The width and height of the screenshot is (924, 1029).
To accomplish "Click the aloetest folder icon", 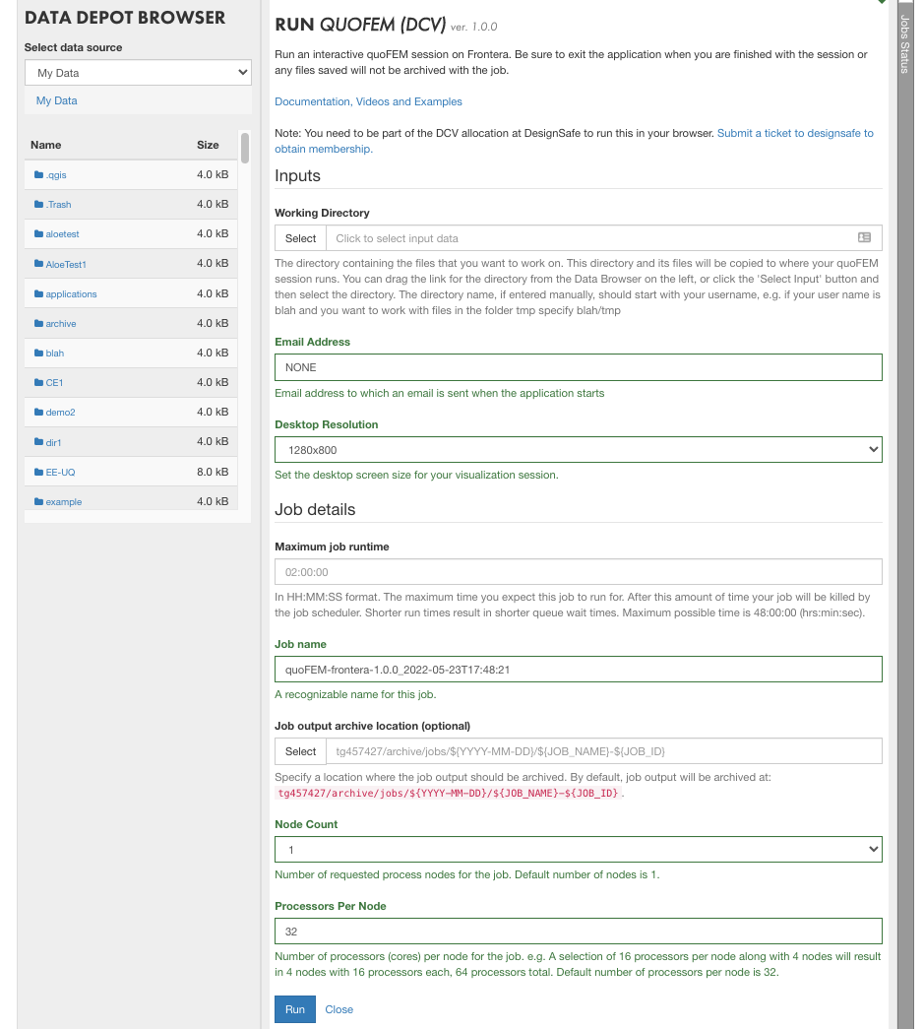I will click(x=38, y=233).
